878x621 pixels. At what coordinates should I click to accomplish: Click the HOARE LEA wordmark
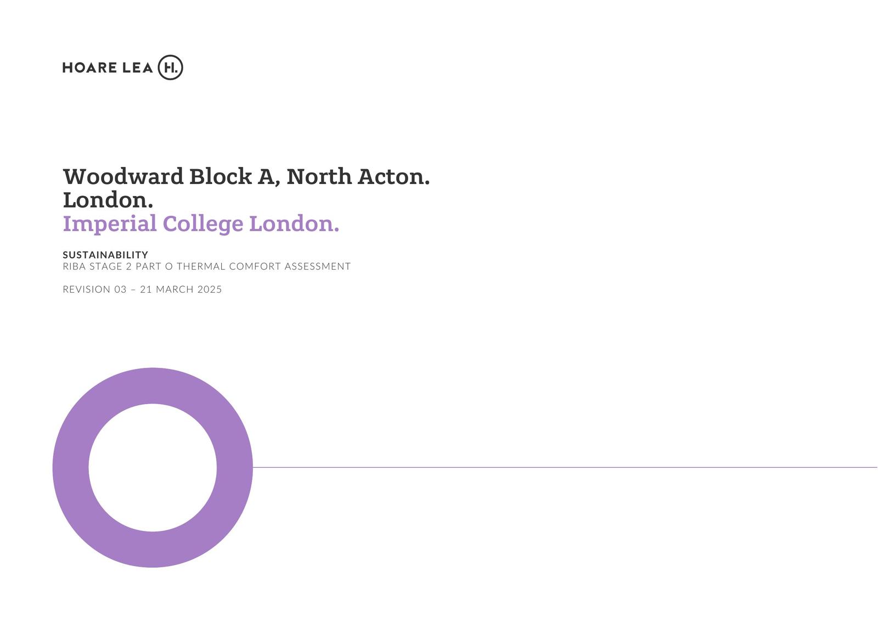[108, 68]
